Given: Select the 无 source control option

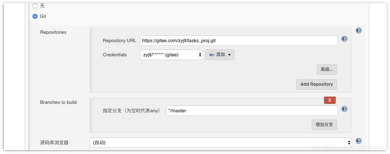Looking at the screenshot, I should [35, 6].
